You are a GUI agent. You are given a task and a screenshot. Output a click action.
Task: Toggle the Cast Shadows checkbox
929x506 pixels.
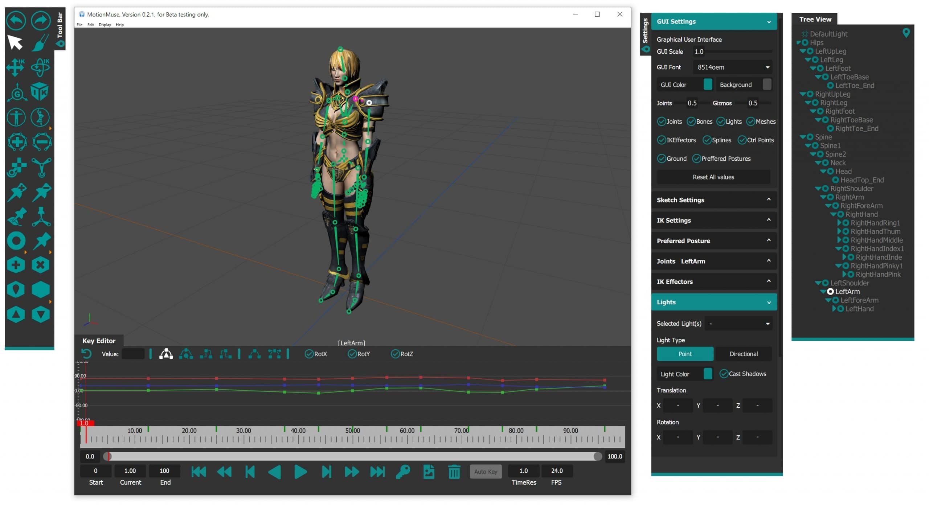724,374
